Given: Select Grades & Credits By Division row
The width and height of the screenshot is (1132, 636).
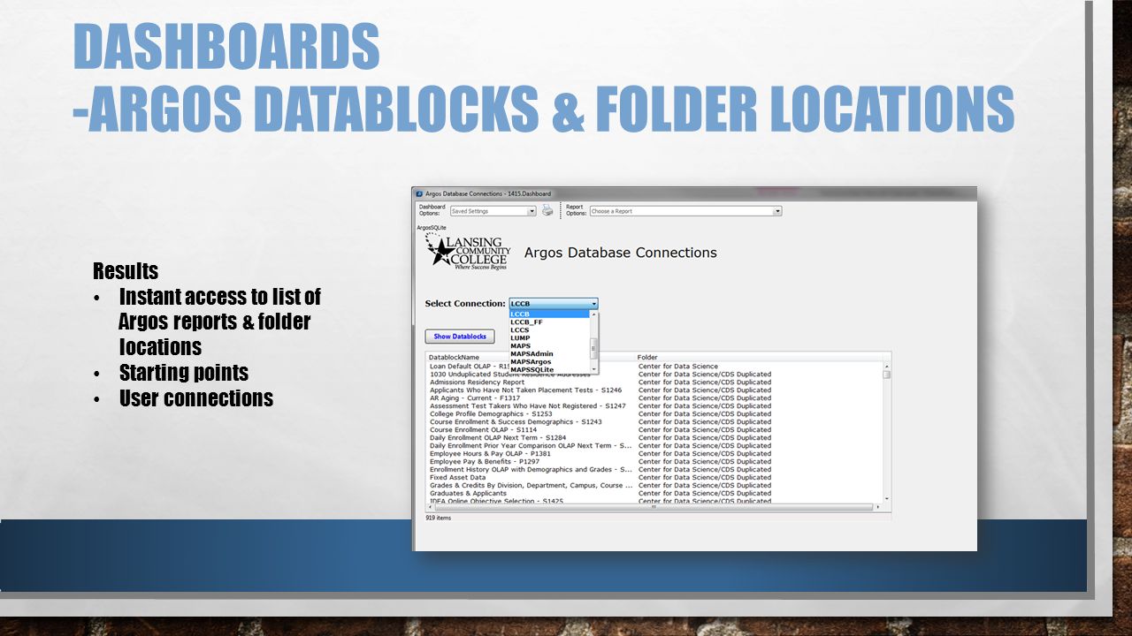Looking at the screenshot, I should [654, 486].
